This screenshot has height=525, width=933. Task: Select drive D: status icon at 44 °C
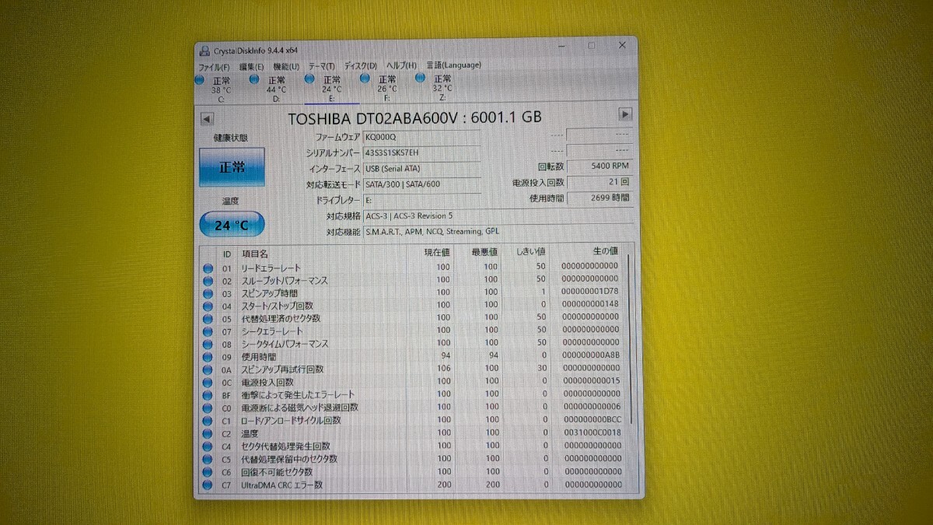click(254, 79)
